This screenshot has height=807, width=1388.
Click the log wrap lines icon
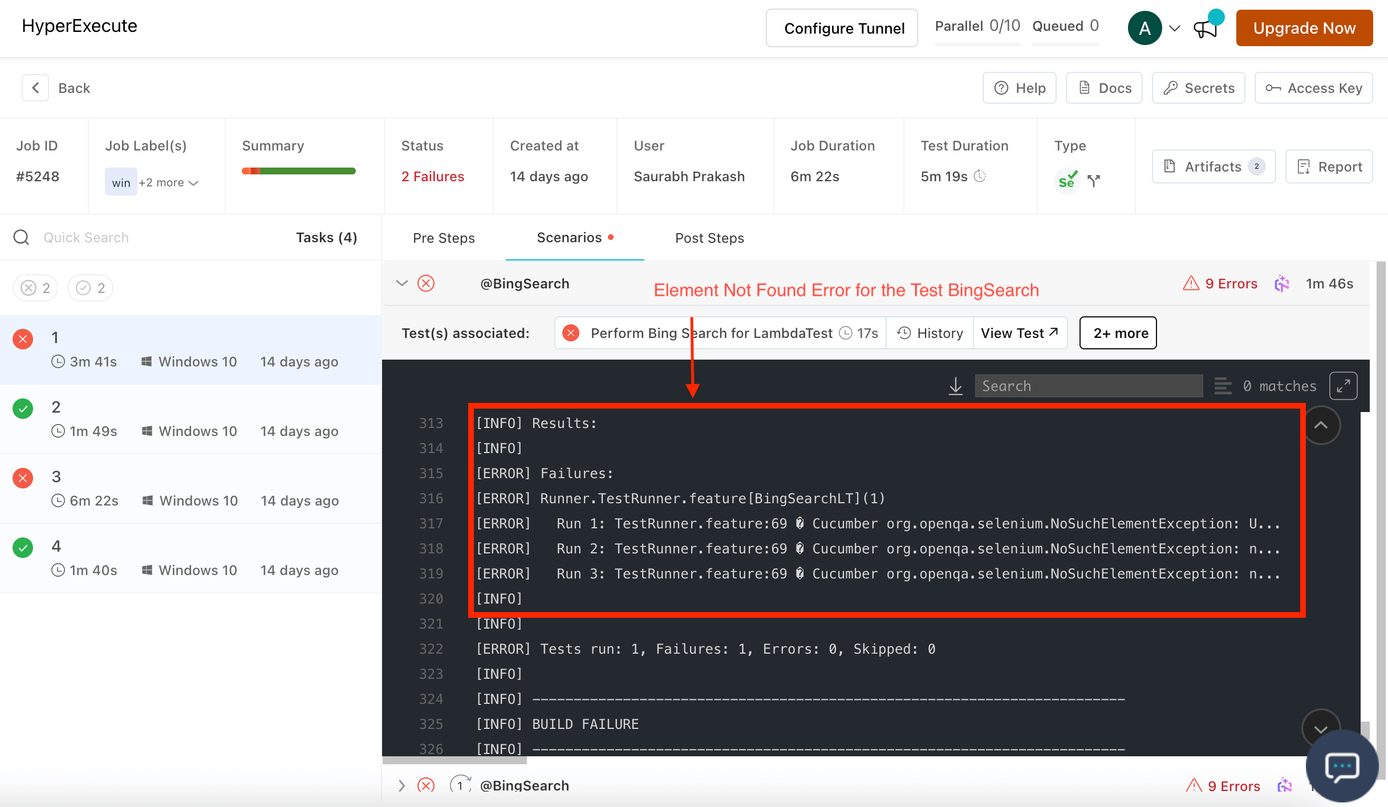1223,386
